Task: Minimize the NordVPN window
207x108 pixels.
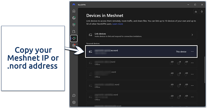Action: [188, 5]
